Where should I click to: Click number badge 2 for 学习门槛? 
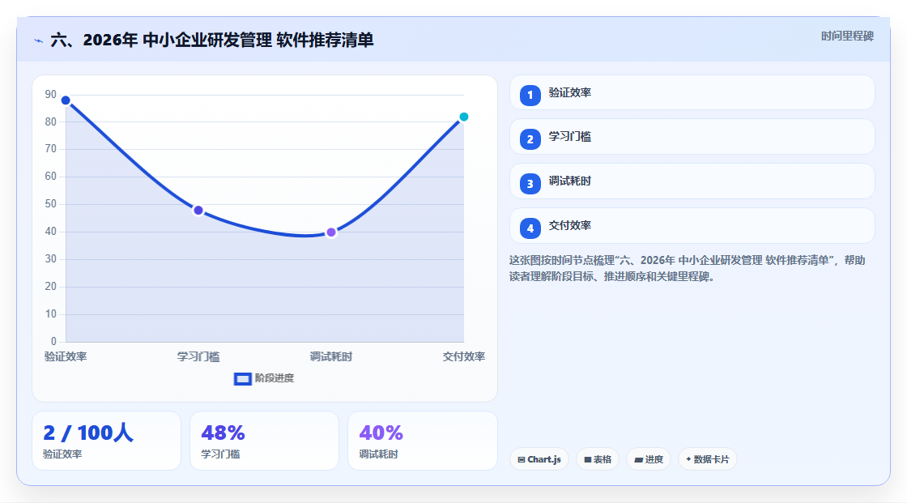[x=530, y=139]
